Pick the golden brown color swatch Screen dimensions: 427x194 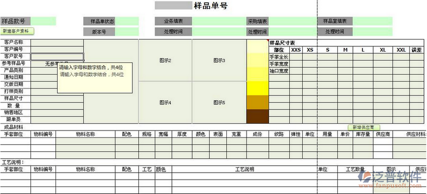pos(258,102)
